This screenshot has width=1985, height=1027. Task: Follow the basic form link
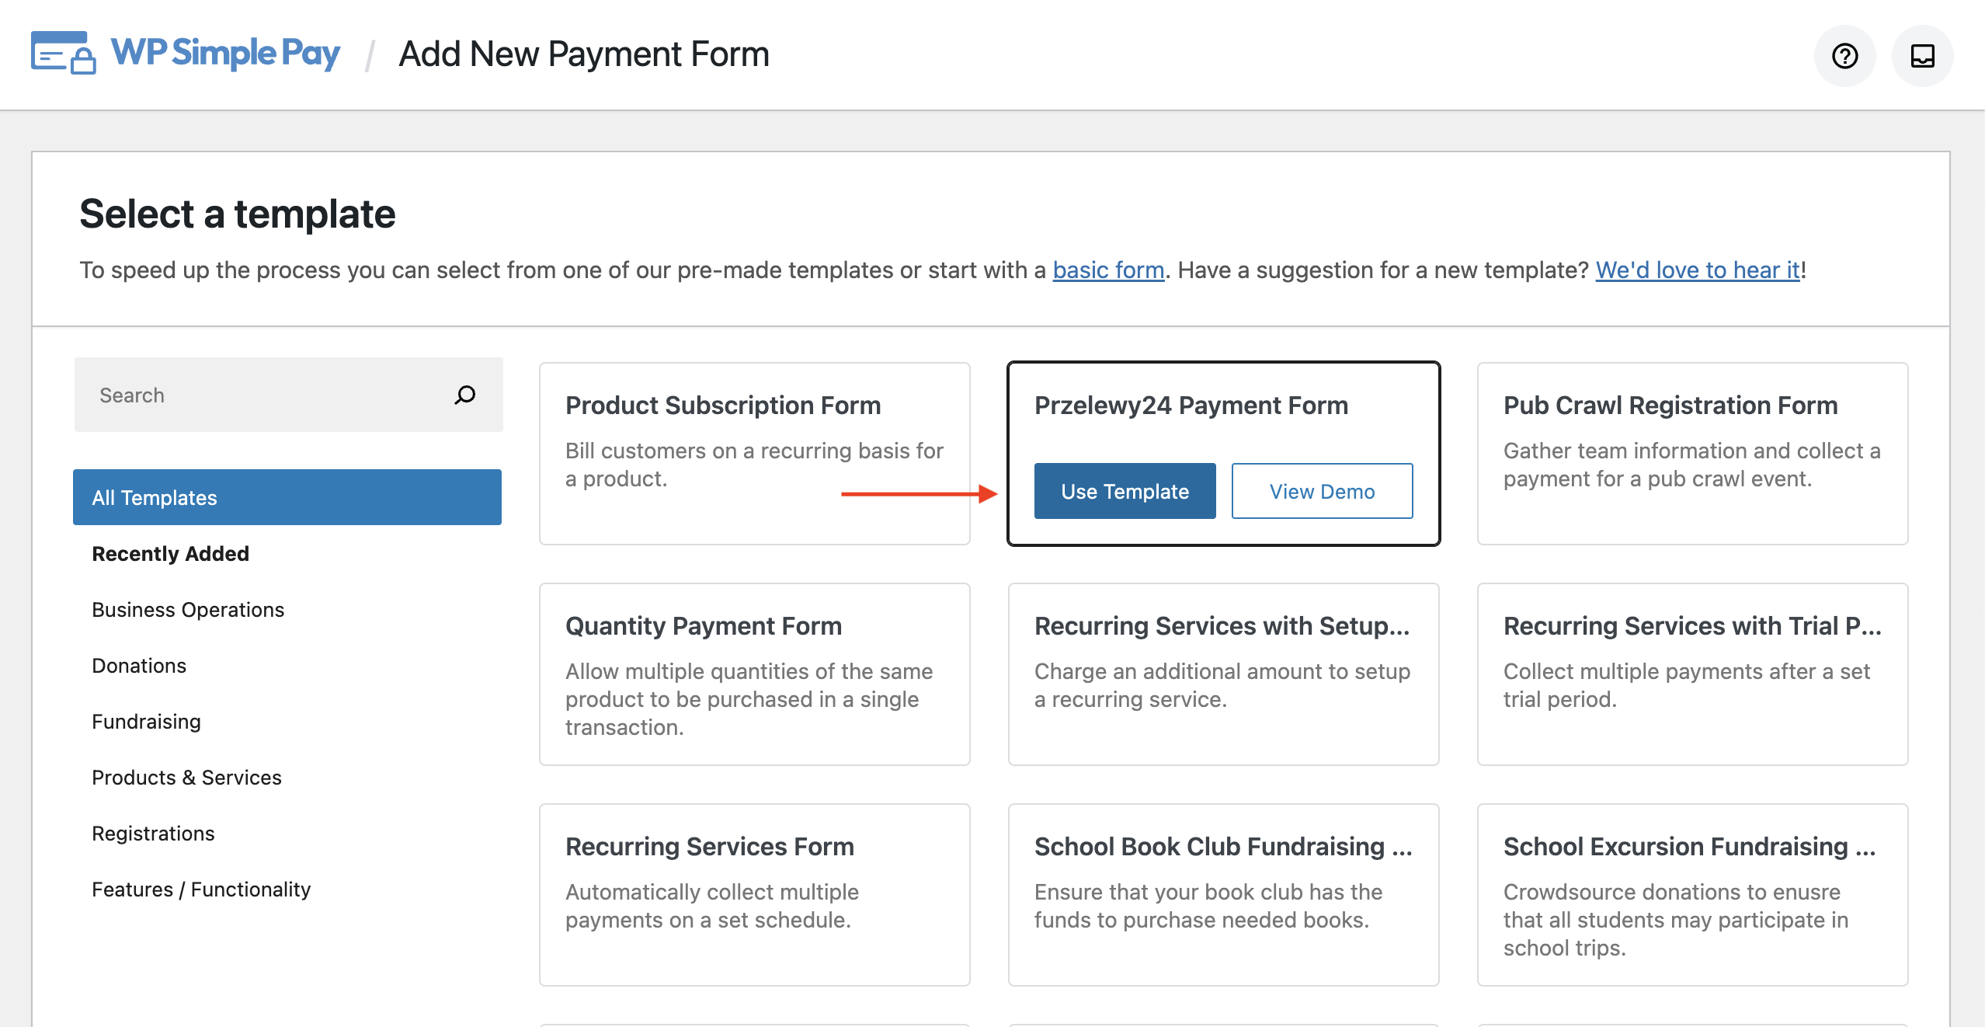pyautogui.click(x=1108, y=270)
